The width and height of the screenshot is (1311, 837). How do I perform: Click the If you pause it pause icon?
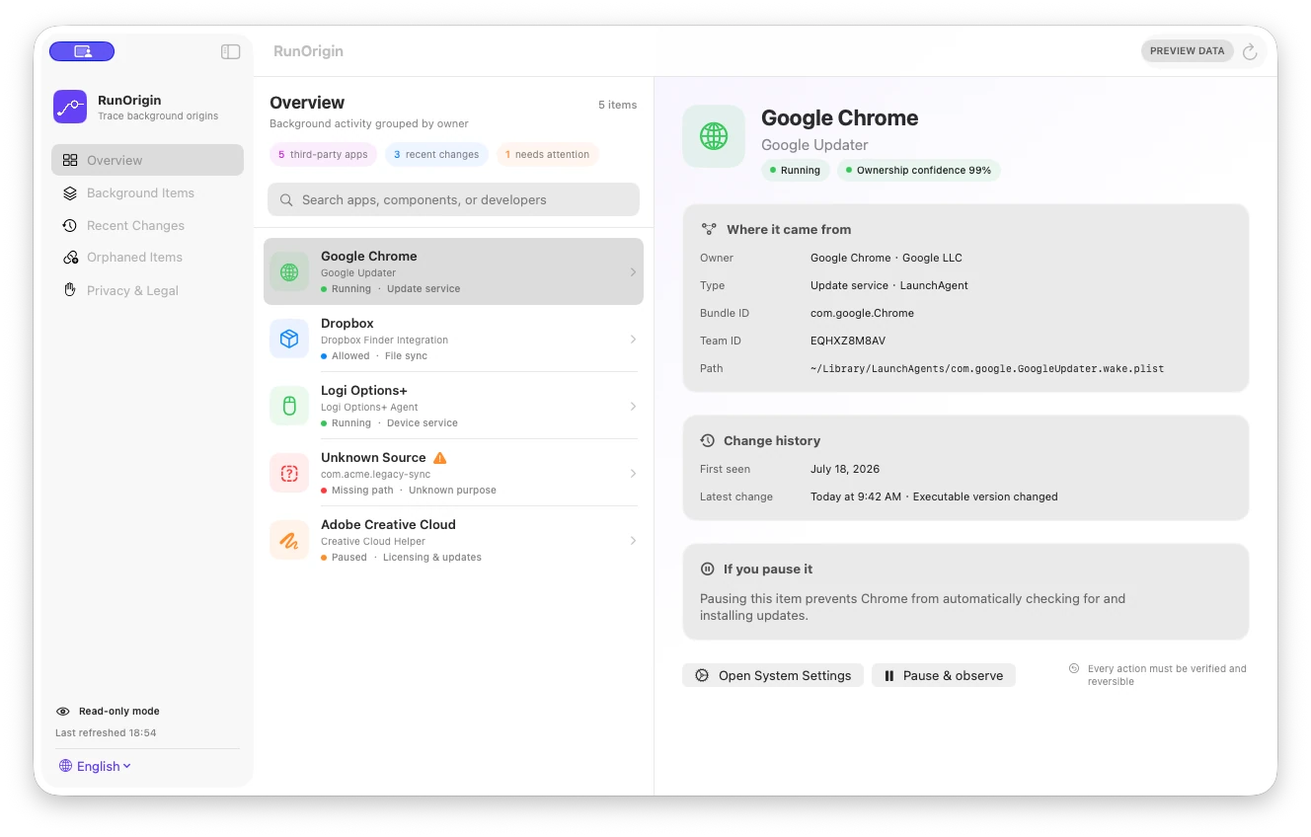pos(707,569)
